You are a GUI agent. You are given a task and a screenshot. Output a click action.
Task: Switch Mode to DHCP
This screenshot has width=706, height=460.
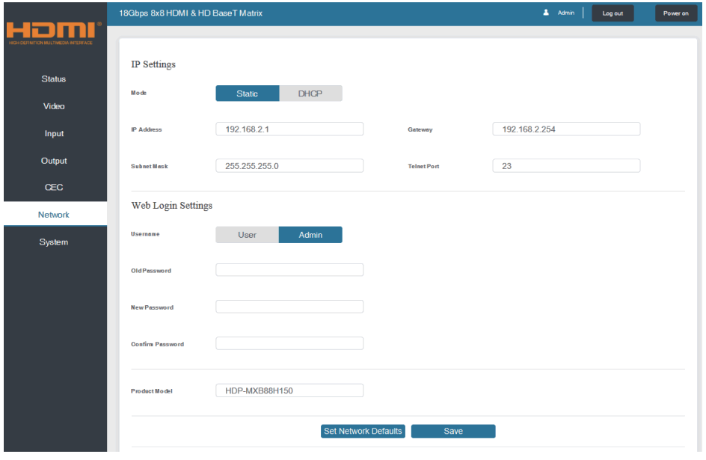310,93
